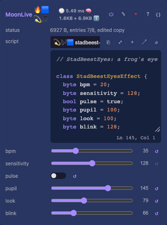Click the bpm value 35
Viewport: 167px width, 225px height.
pos(146,151)
